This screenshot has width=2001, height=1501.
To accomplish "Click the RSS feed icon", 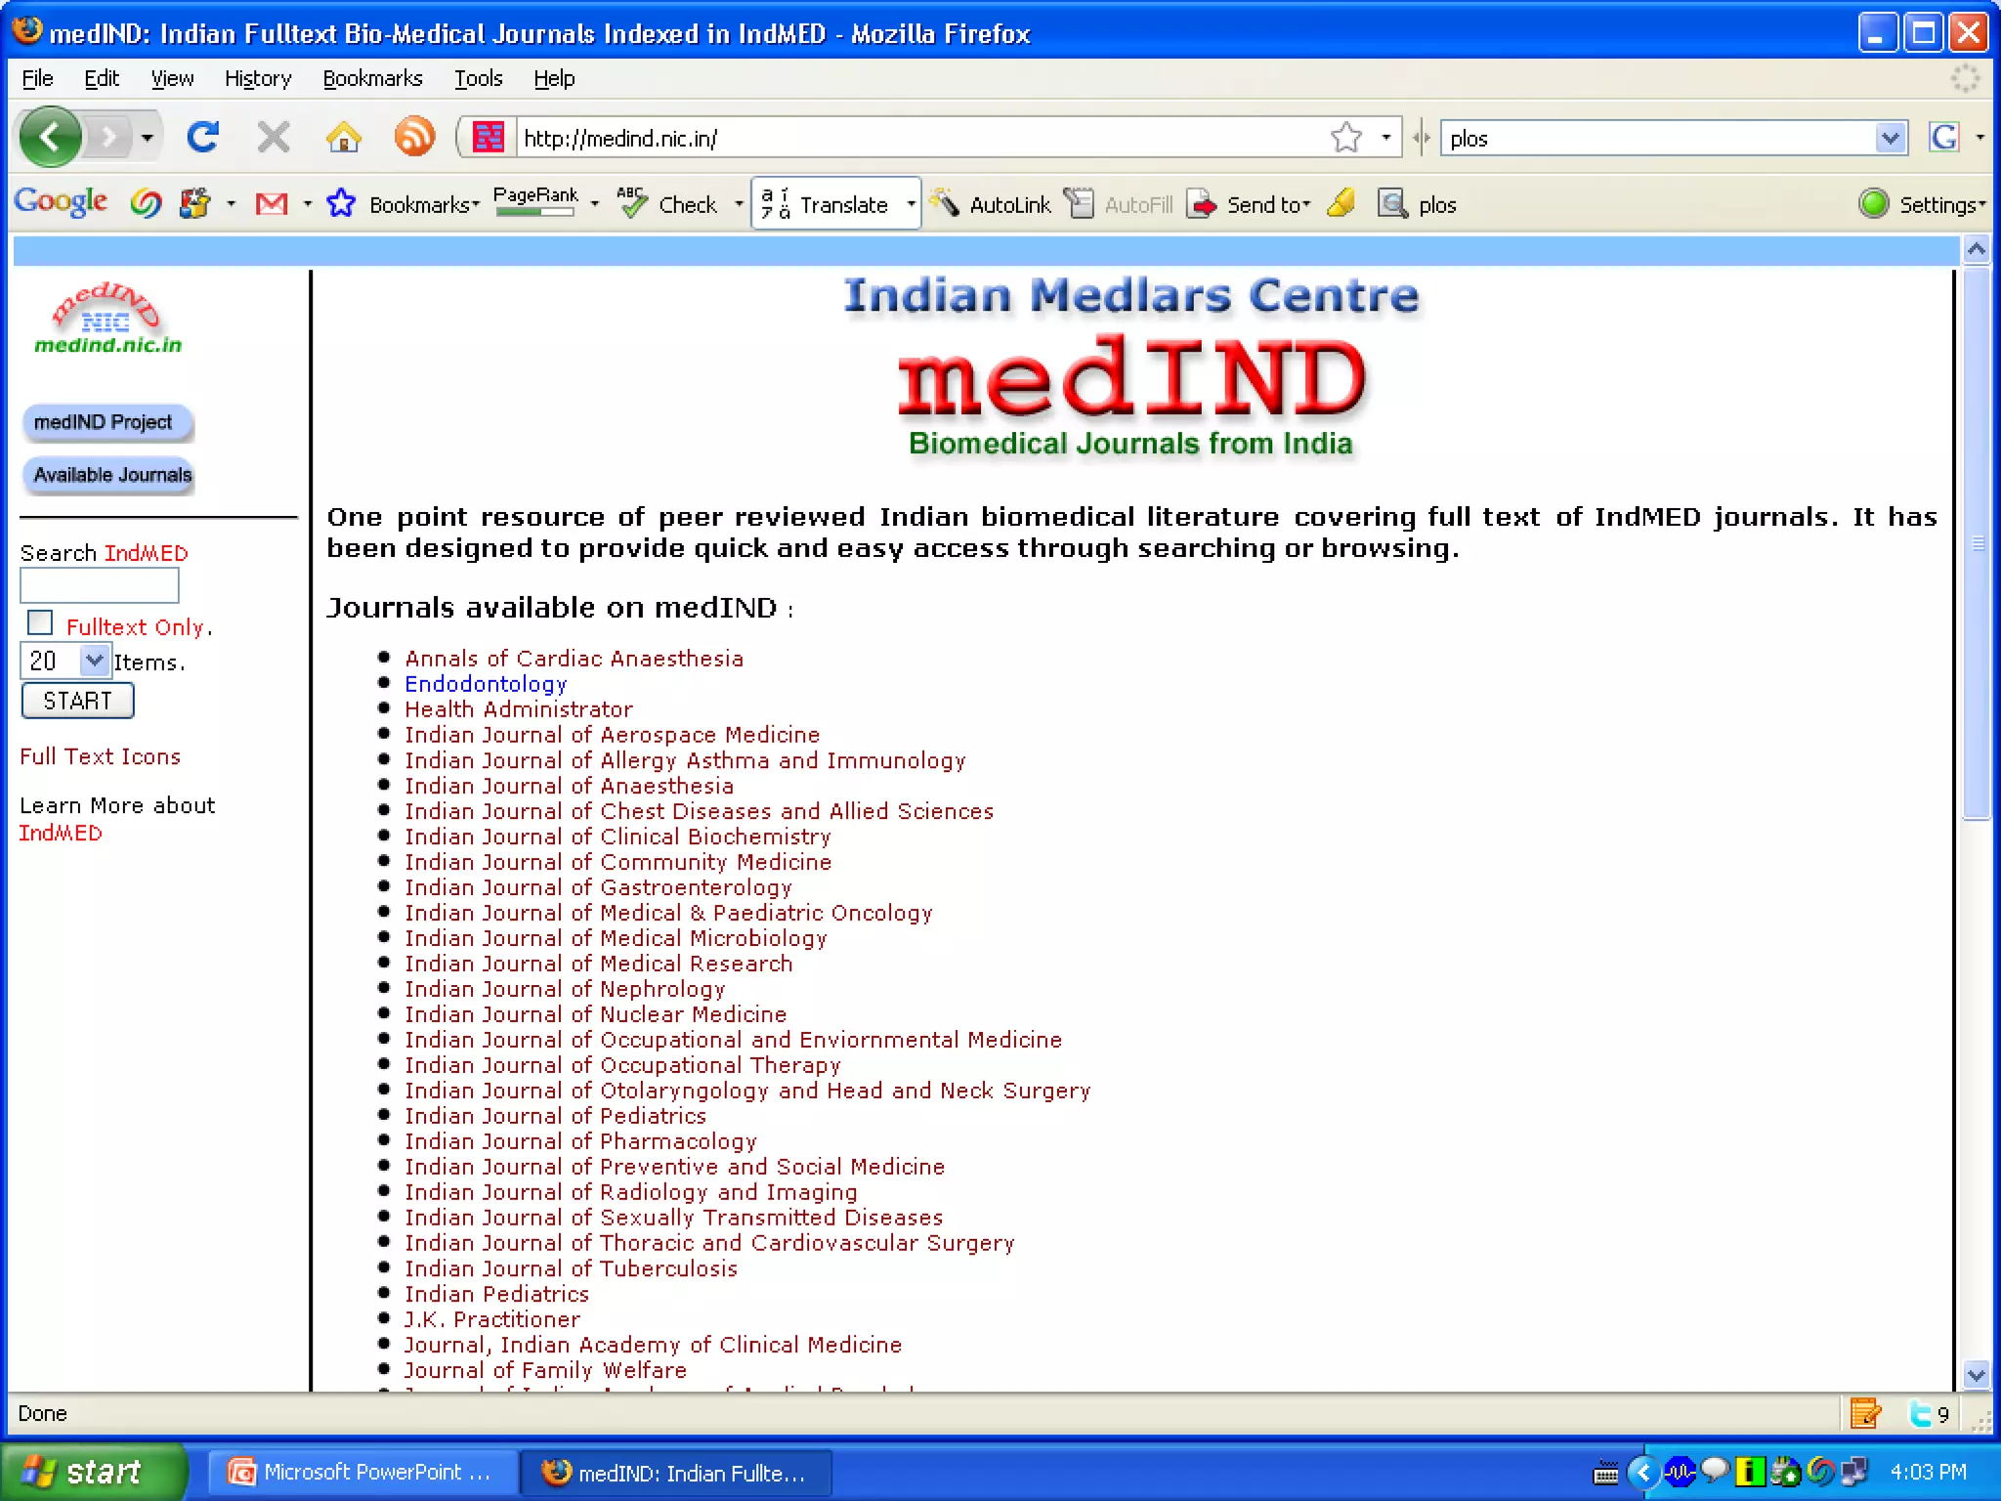I will pos(414,137).
